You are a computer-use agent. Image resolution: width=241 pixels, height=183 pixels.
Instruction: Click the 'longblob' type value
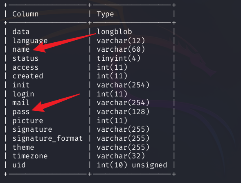click(x=114, y=32)
